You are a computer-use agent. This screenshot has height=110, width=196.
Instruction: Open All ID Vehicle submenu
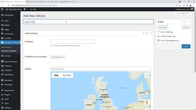[x=6, y=47]
